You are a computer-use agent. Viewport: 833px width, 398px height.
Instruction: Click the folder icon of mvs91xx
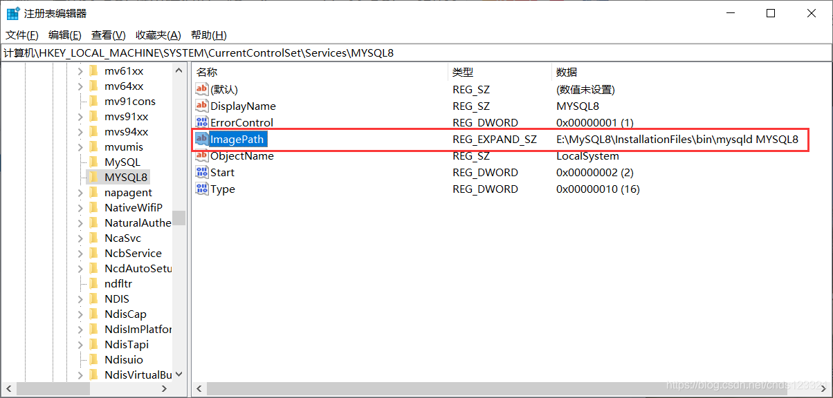94,116
